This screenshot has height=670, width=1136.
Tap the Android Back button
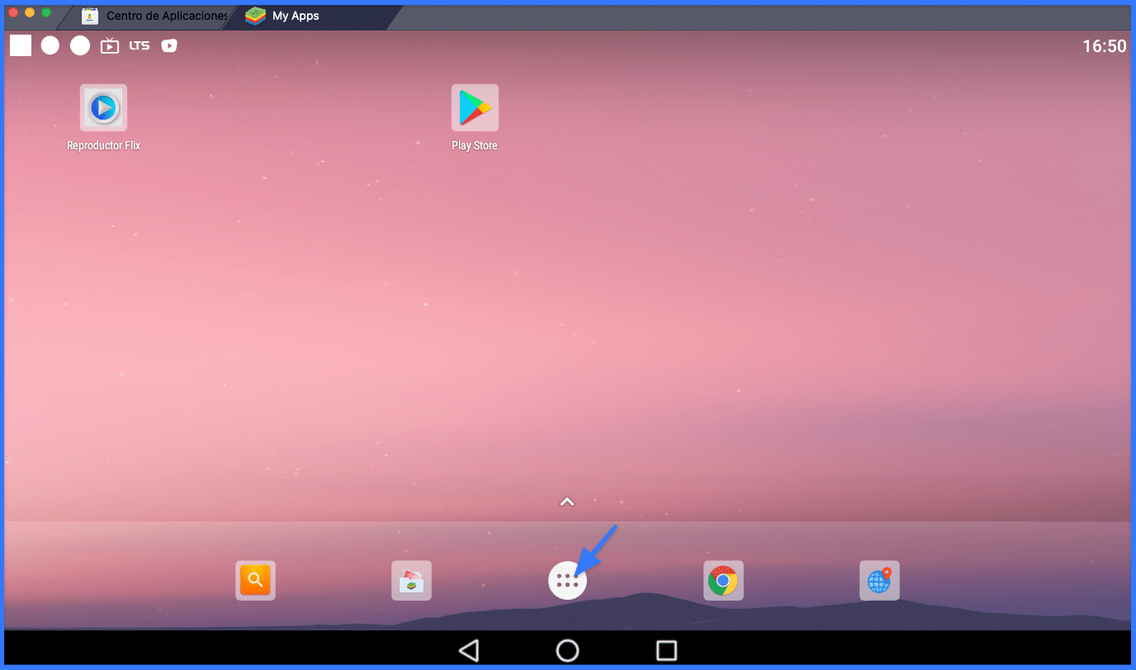click(x=468, y=649)
